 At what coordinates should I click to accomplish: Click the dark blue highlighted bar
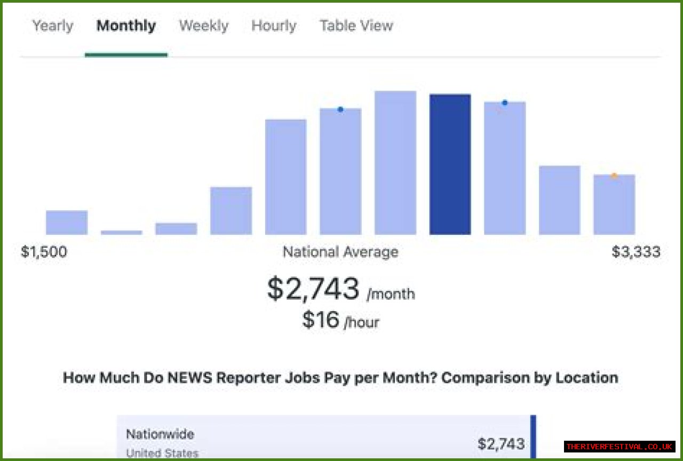tap(450, 164)
